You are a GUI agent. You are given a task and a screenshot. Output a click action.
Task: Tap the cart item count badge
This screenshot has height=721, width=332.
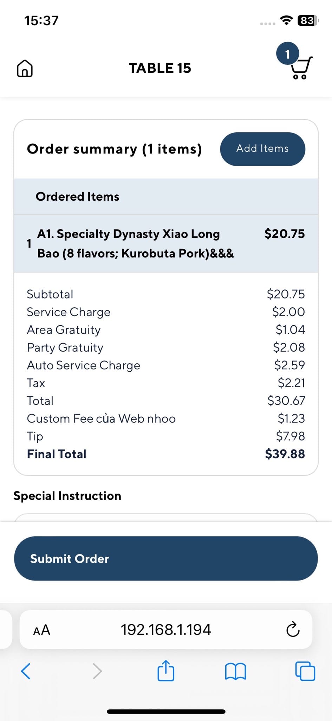(x=287, y=54)
